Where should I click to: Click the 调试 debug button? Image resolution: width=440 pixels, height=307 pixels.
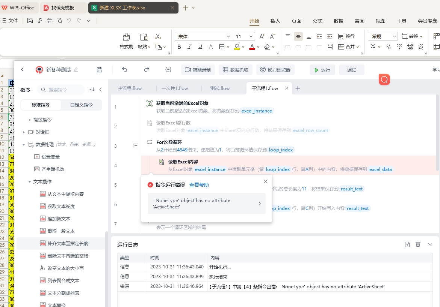(x=352, y=70)
